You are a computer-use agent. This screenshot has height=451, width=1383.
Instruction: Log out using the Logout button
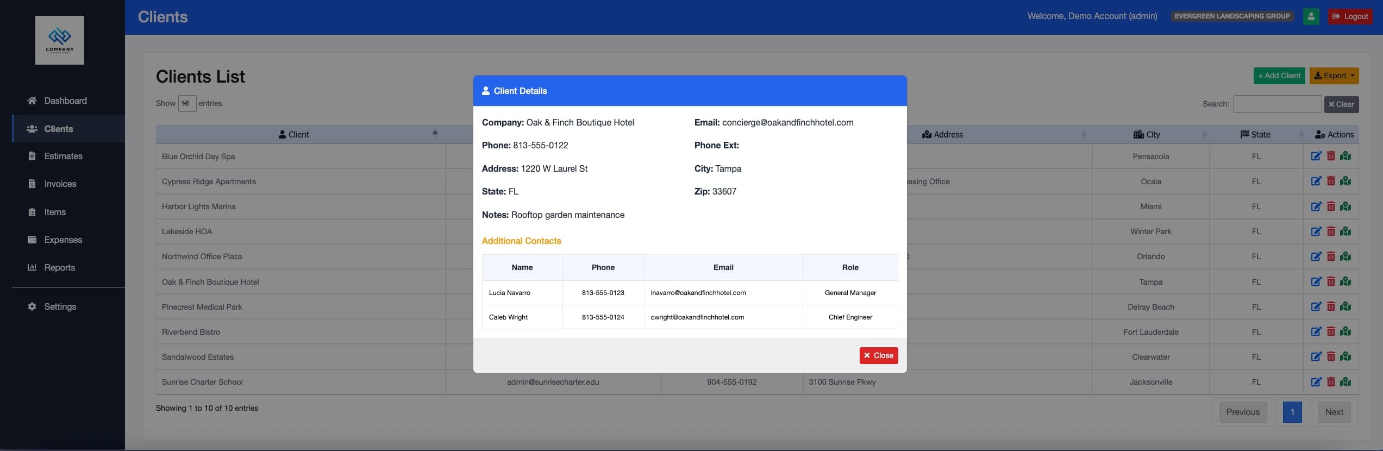pyautogui.click(x=1350, y=16)
